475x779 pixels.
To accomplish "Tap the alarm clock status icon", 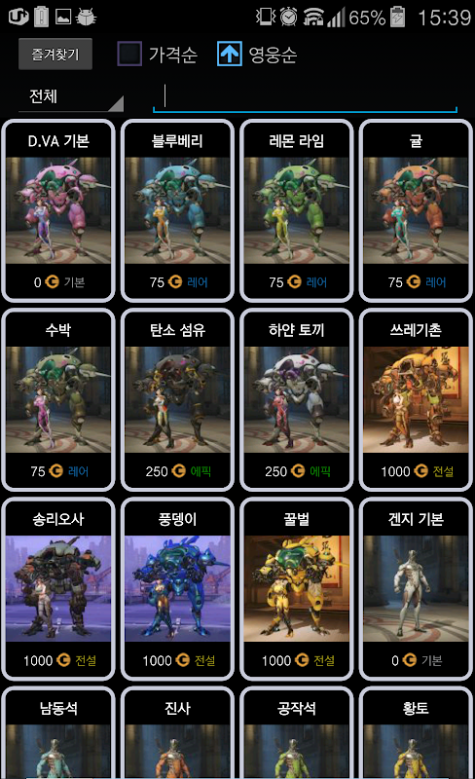I will pyautogui.click(x=288, y=17).
